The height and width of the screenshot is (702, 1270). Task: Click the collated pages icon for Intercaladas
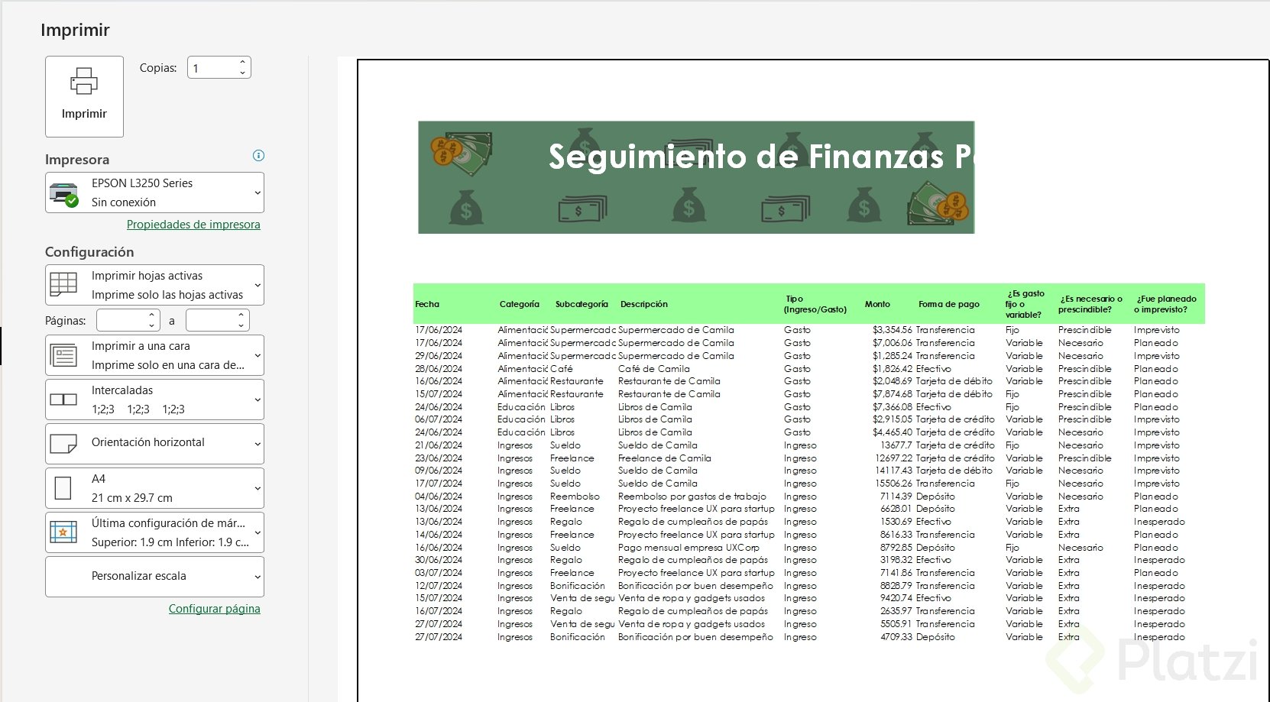(63, 400)
